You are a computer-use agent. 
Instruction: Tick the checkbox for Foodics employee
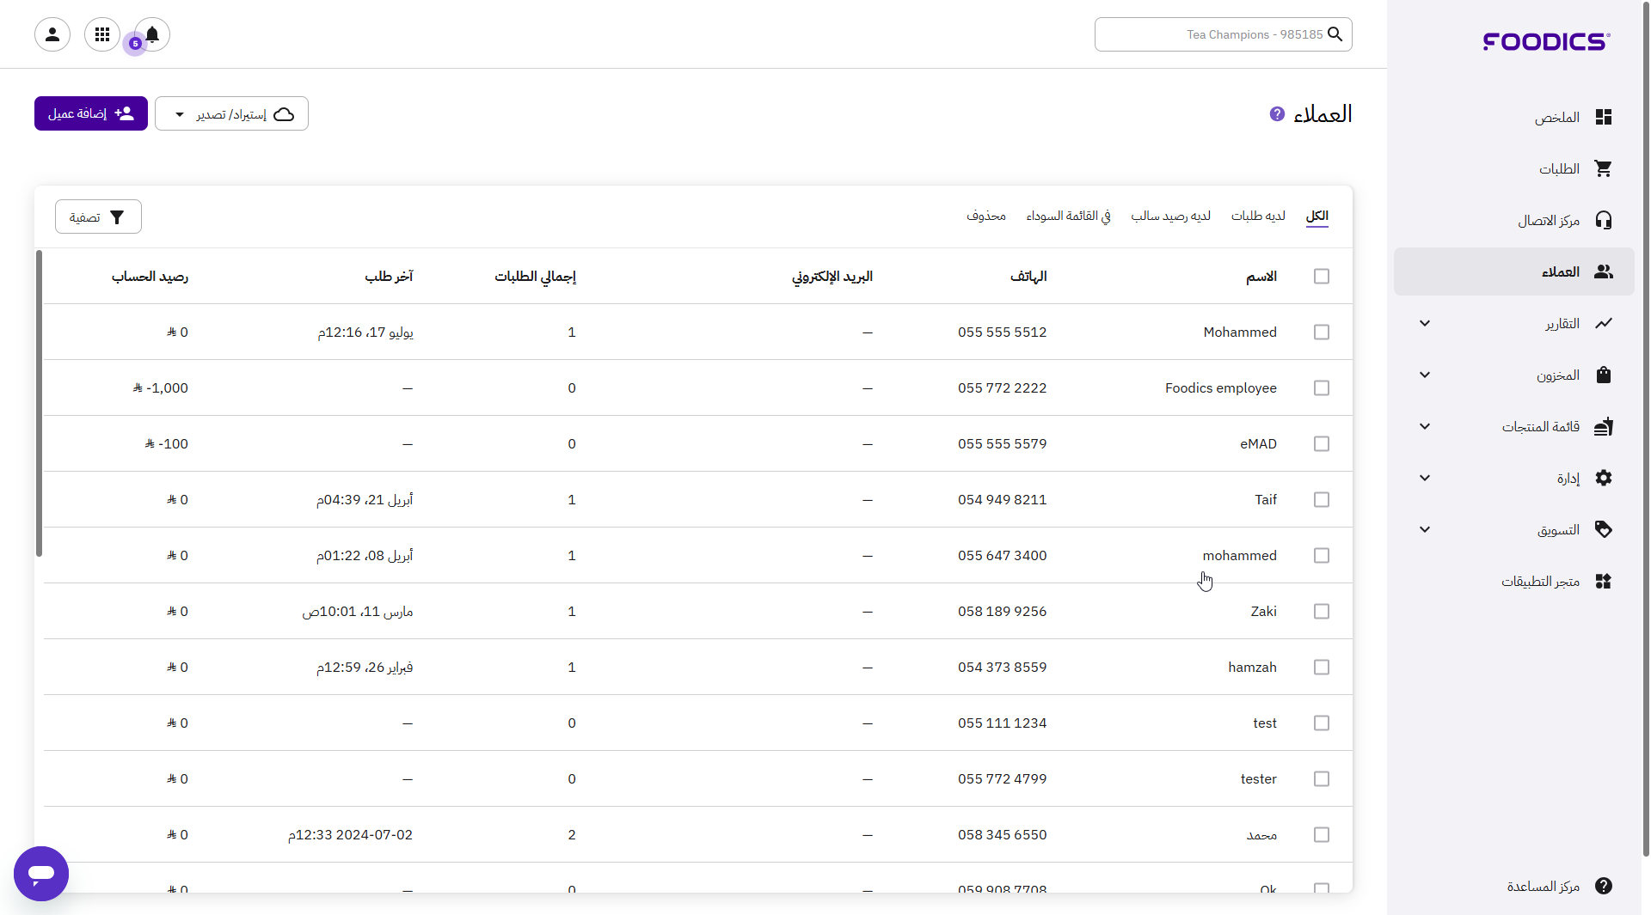[x=1322, y=388]
